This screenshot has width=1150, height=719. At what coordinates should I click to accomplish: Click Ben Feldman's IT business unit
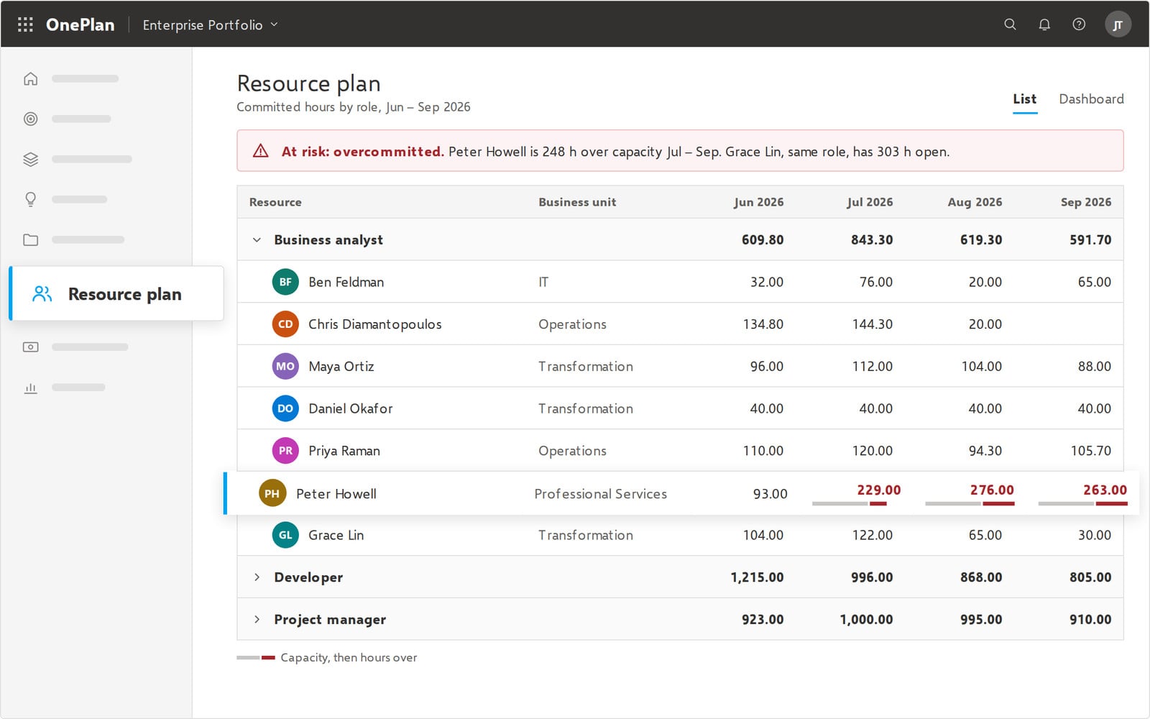pyautogui.click(x=543, y=282)
